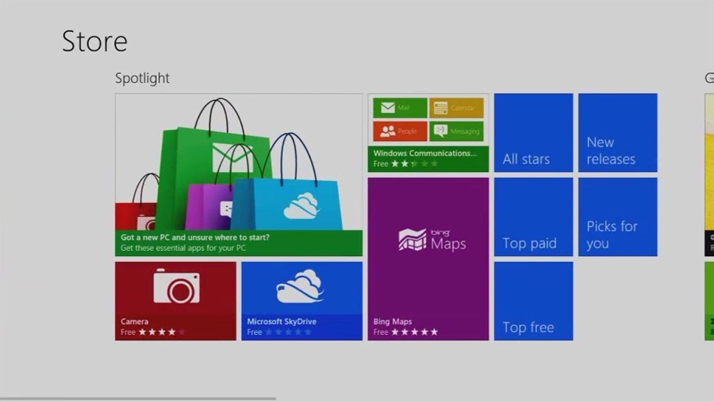Viewport: 714px width, 401px height.
Task: Click the Microsoft SkyDrive star rating
Action: pos(288,332)
